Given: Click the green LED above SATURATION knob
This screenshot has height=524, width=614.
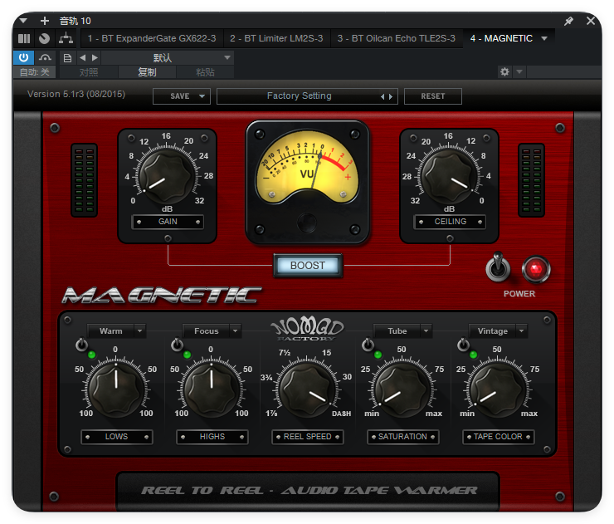Looking at the screenshot, I should click(x=378, y=355).
